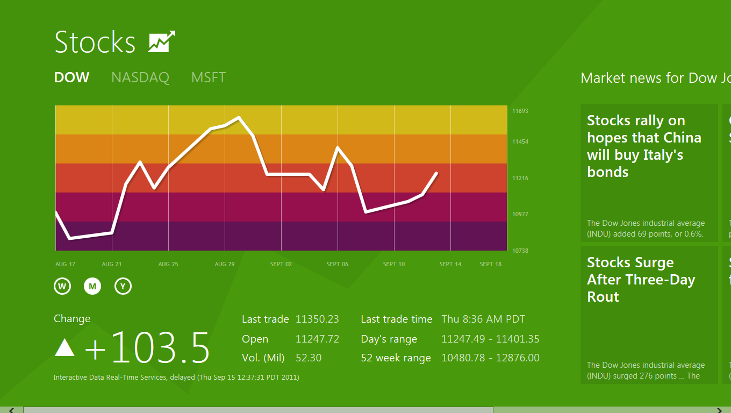Select the W weekly range button

point(62,286)
